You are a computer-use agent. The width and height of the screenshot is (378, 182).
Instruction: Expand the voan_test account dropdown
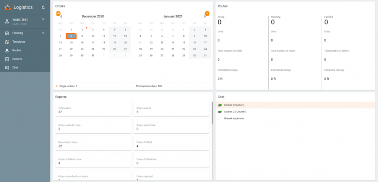click(x=43, y=19)
